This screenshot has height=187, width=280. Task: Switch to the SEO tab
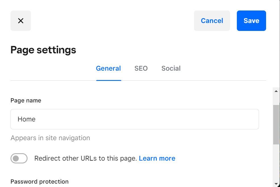(x=141, y=68)
